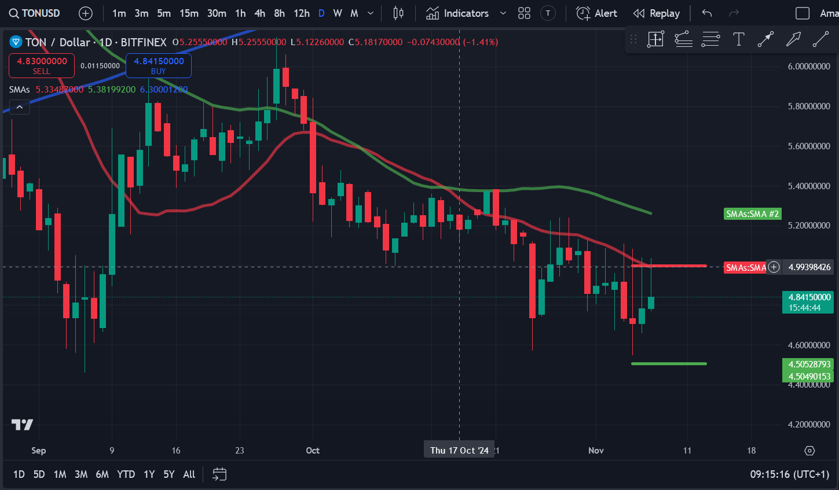This screenshot has width=839, height=490.
Task: Select the measure price range tool
Action: click(x=655, y=39)
